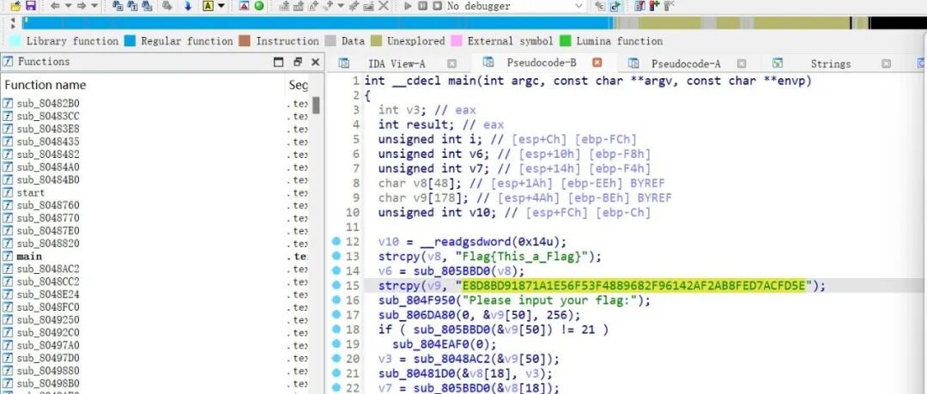
Task: Click the gray X delete toolbar icon
Action: click(x=383, y=6)
